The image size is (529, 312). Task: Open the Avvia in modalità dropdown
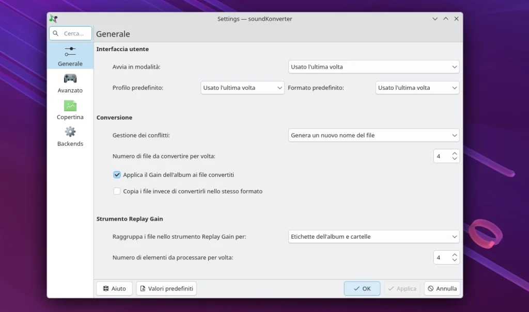(x=374, y=67)
